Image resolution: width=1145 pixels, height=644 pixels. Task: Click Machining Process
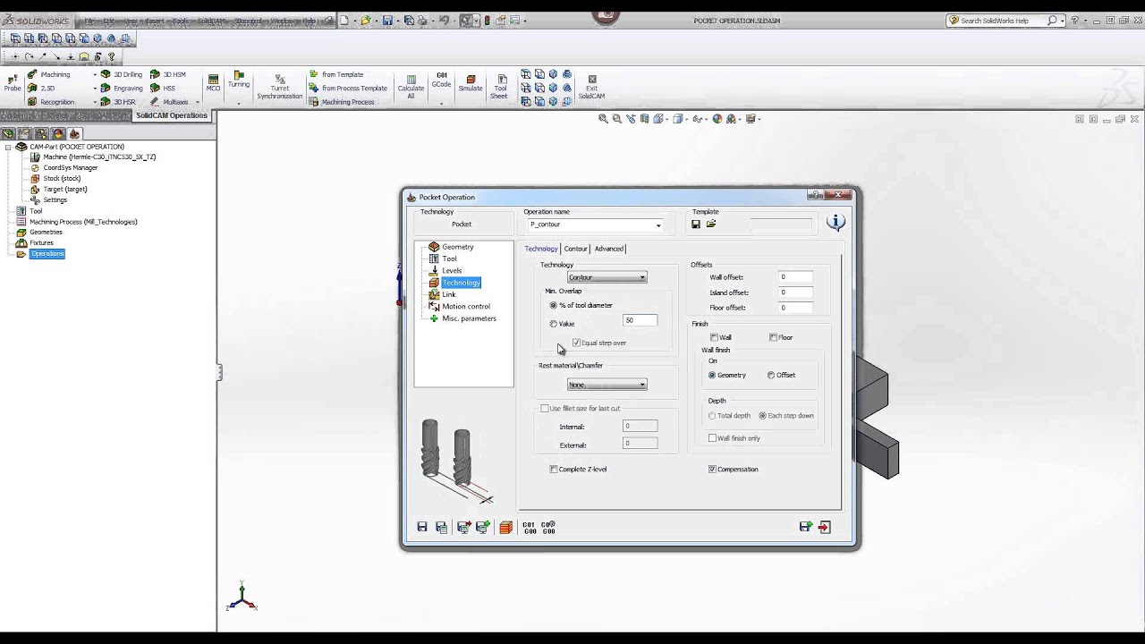(342, 102)
